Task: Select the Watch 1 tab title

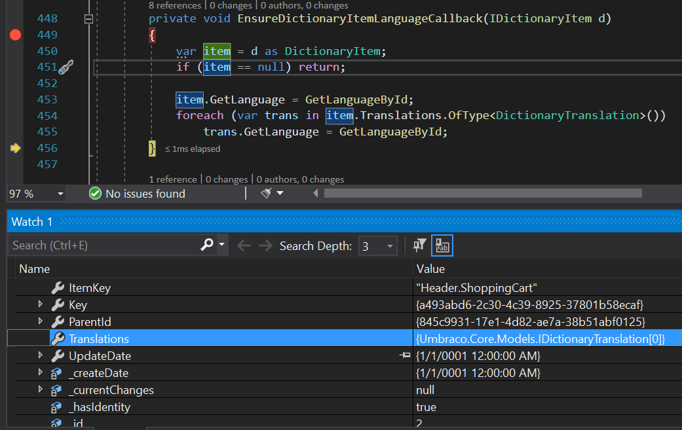Action: pyautogui.click(x=31, y=221)
